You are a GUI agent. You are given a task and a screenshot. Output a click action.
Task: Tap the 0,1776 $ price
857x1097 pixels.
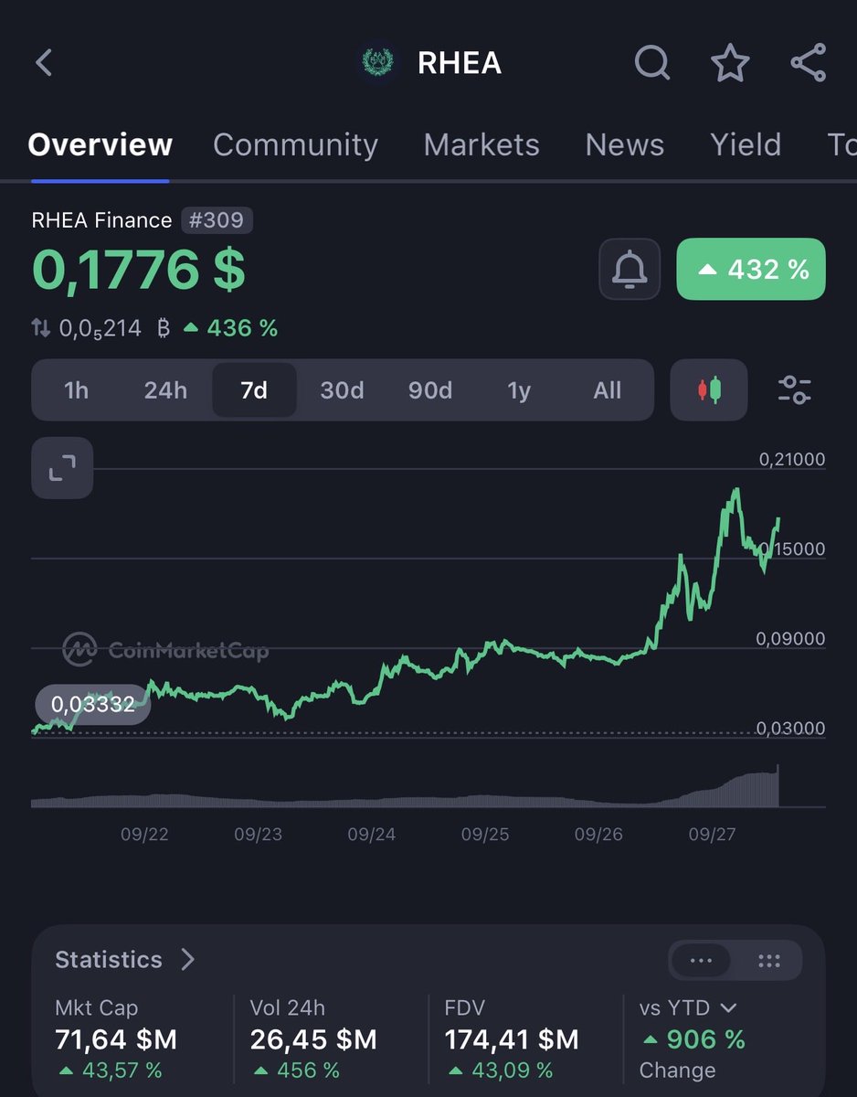click(139, 270)
